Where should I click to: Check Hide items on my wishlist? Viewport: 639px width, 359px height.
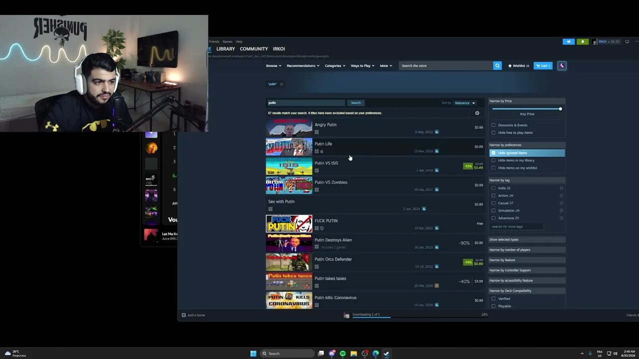click(494, 168)
